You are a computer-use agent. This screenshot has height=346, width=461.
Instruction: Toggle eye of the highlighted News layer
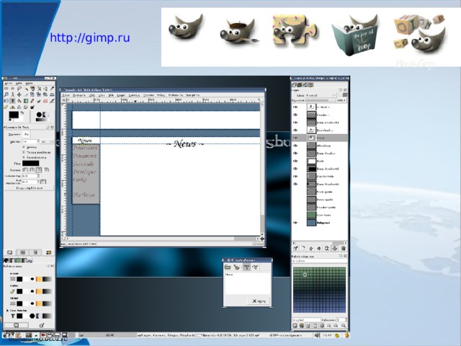coord(295,138)
